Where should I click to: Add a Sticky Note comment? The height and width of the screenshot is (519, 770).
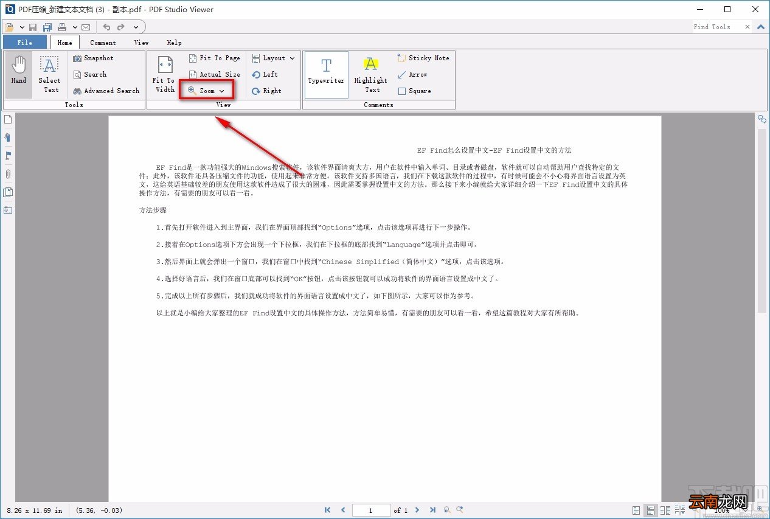click(x=423, y=58)
